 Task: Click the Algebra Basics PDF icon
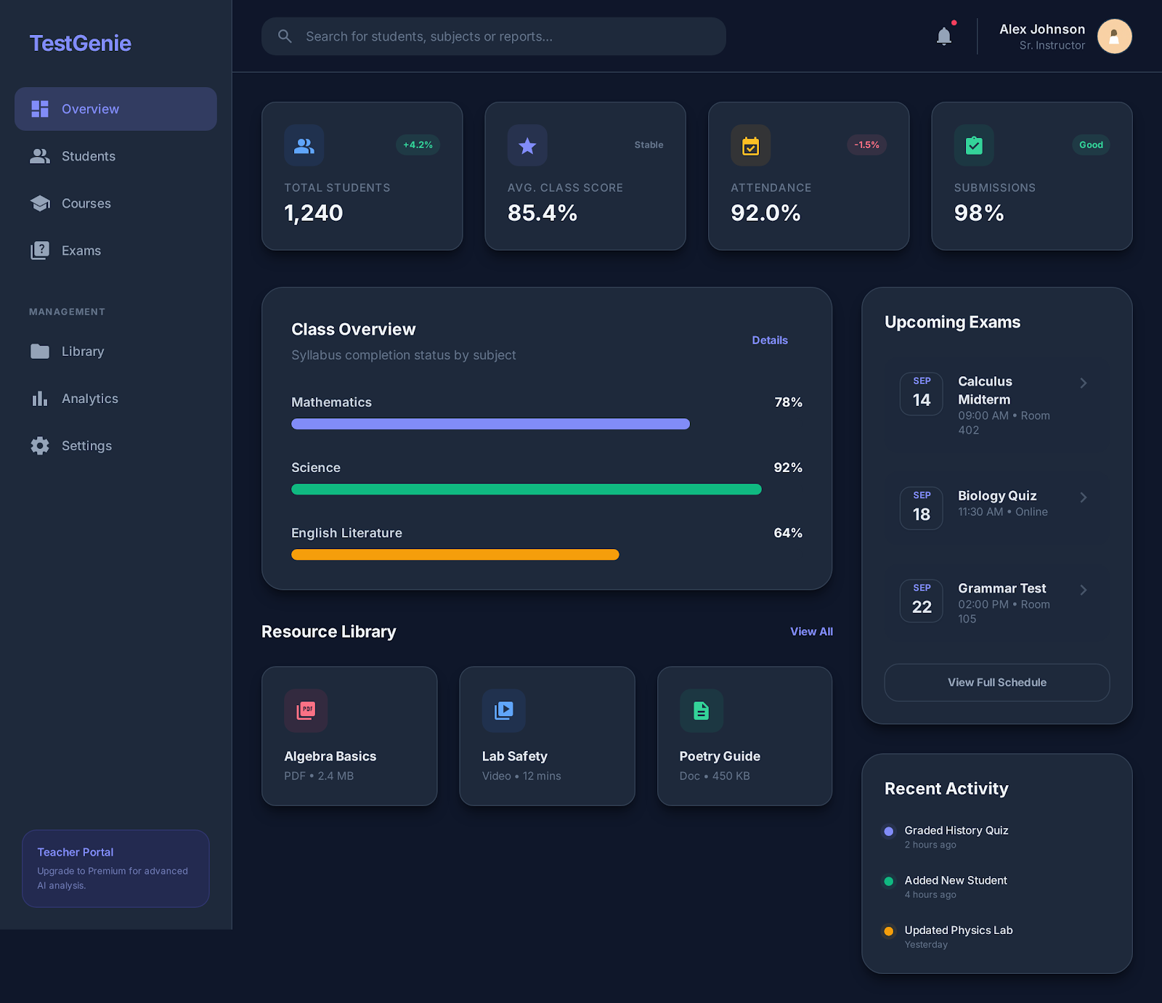click(x=306, y=711)
